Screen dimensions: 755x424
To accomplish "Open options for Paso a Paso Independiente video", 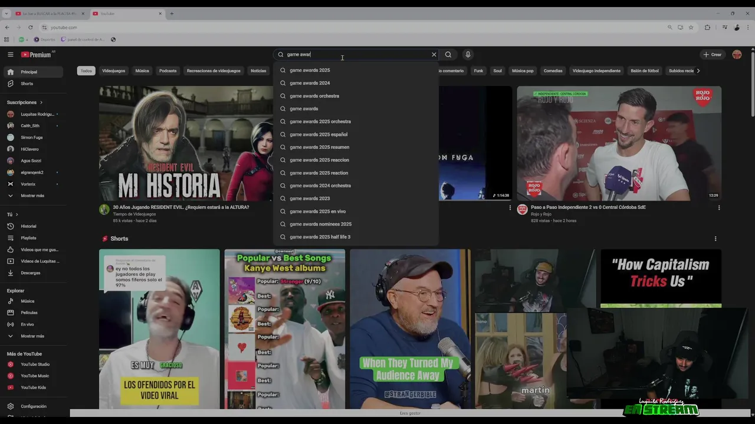I will pyautogui.click(x=718, y=208).
